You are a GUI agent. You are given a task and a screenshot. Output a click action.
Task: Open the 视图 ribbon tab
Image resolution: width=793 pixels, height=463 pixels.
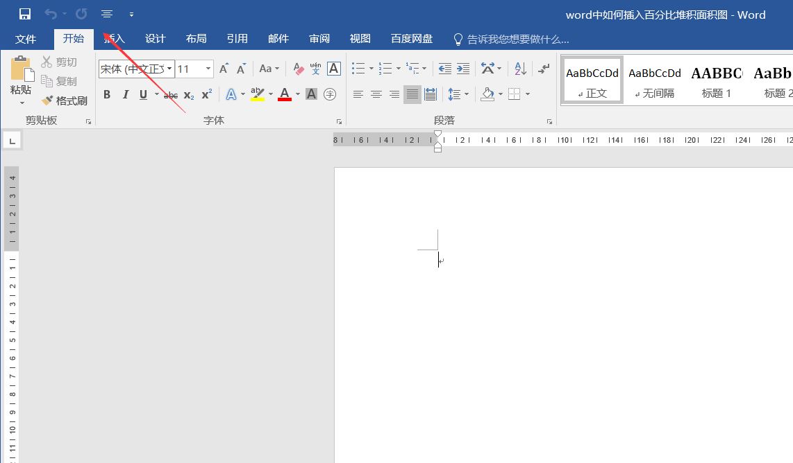pos(360,39)
